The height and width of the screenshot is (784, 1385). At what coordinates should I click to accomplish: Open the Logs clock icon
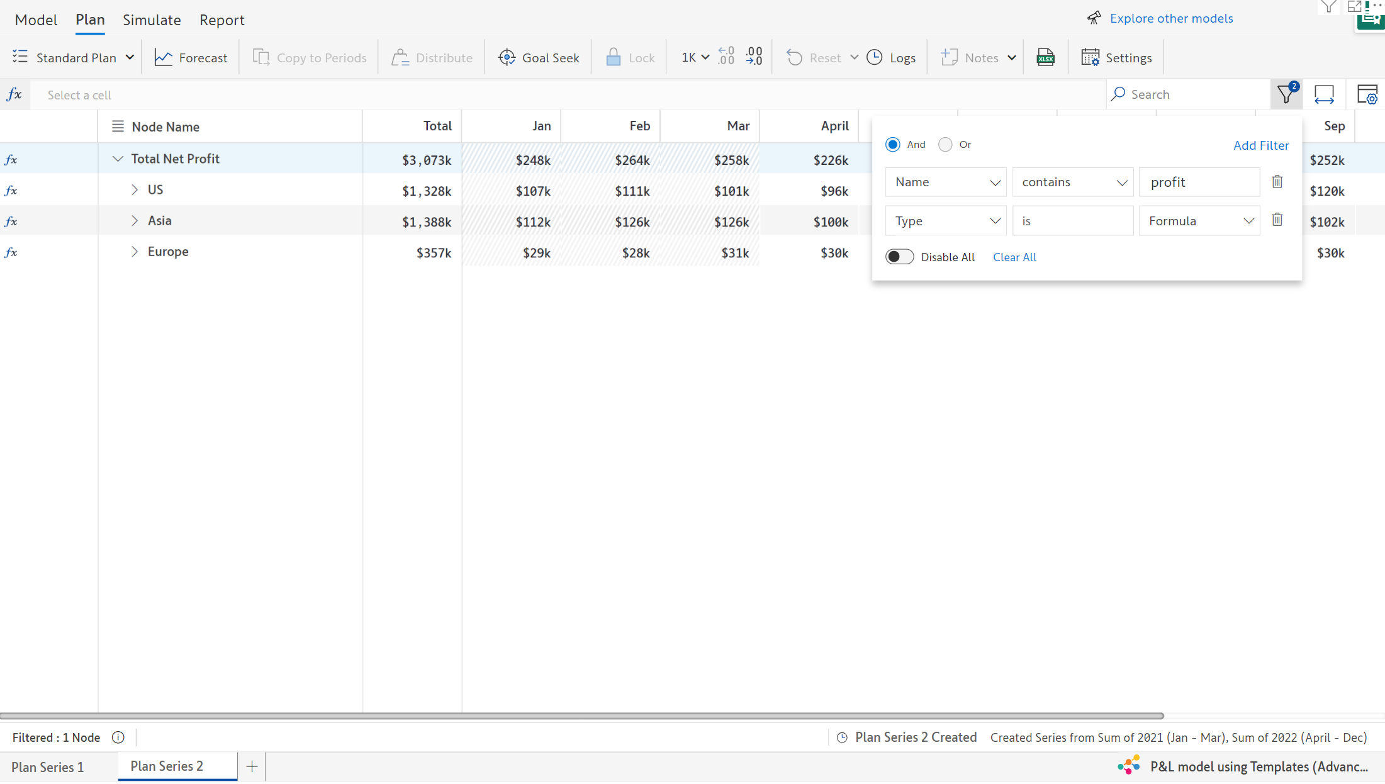coord(875,57)
